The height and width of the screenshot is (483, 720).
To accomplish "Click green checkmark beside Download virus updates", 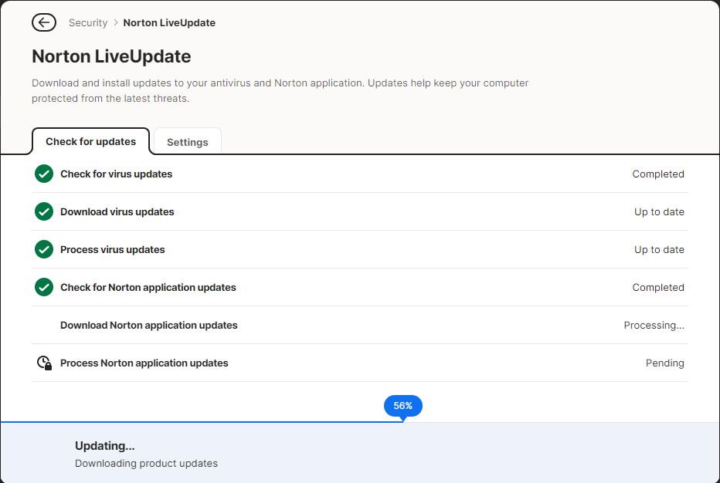I will pos(44,211).
